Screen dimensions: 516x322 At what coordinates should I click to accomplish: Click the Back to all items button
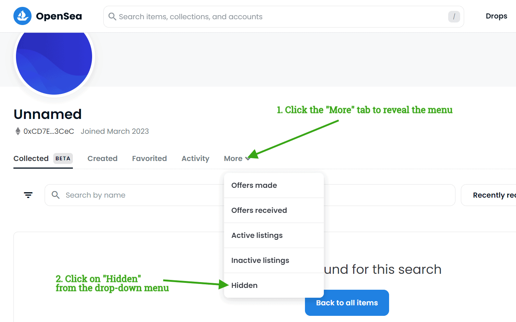tap(347, 303)
